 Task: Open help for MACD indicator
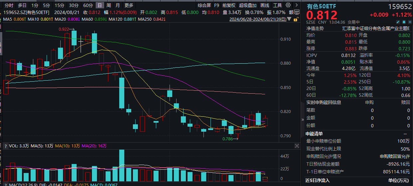6,184
